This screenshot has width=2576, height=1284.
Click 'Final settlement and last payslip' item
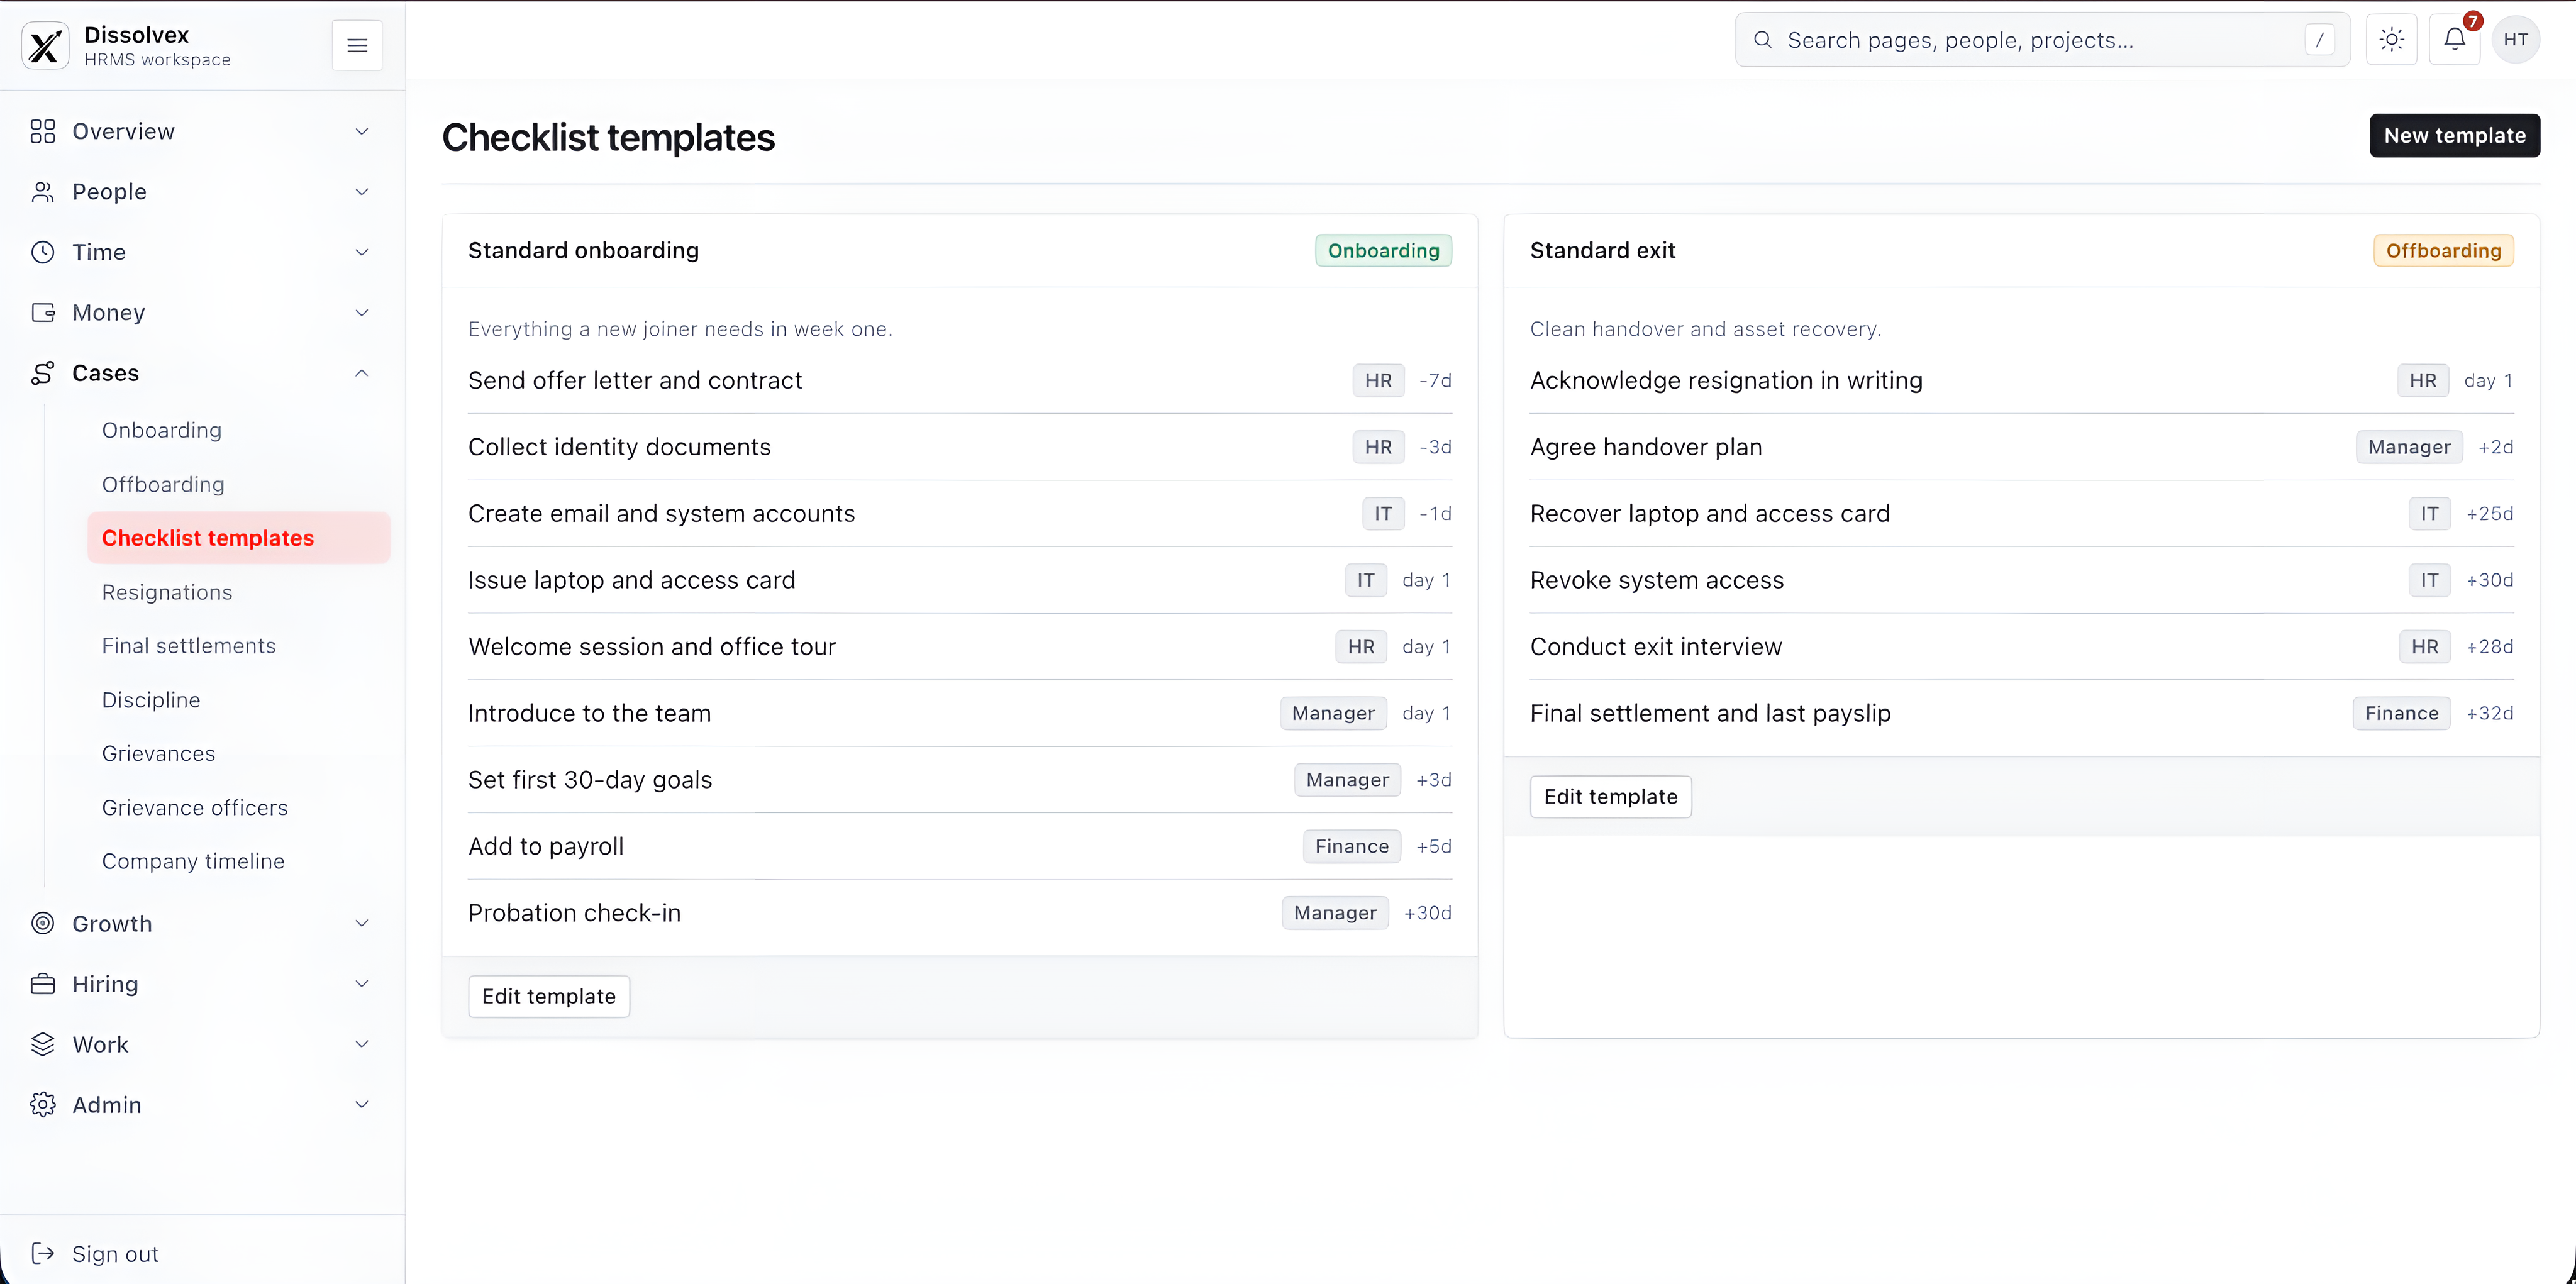click(2021, 713)
